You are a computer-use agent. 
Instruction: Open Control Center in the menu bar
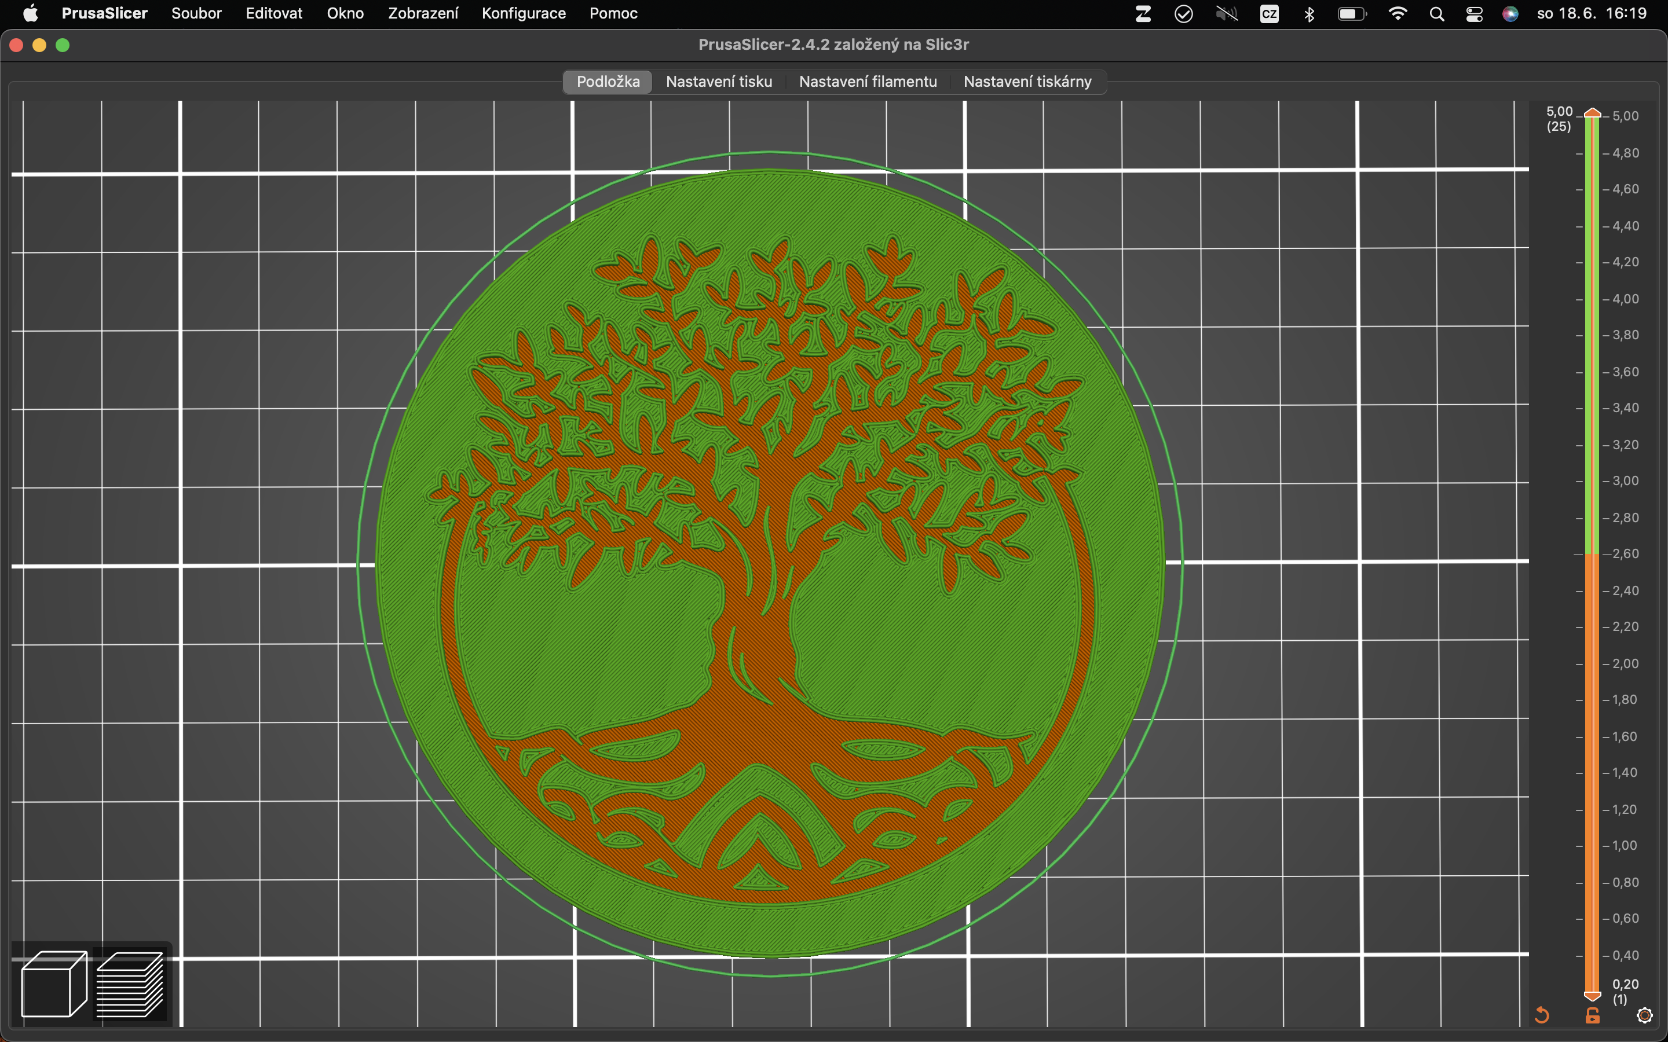(x=1473, y=14)
